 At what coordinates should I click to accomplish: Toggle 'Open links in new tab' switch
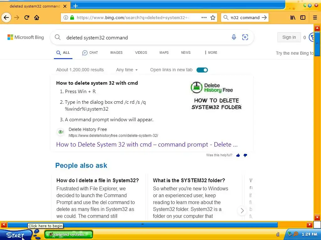coord(202,70)
